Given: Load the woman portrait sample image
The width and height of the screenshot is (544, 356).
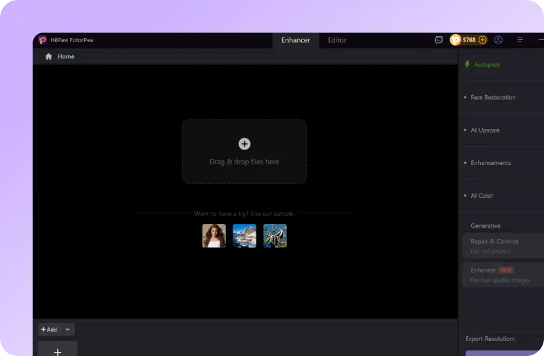Looking at the screenshot, I should pos(214,236).
